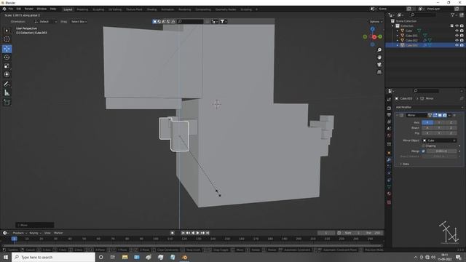
Task: Hide Cube.003 in viewport via eye icon
Action: point(457,45)
